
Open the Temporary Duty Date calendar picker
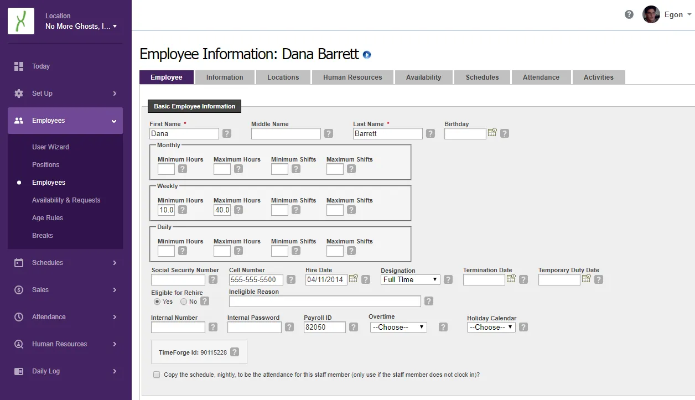click(x=587, y=278)
